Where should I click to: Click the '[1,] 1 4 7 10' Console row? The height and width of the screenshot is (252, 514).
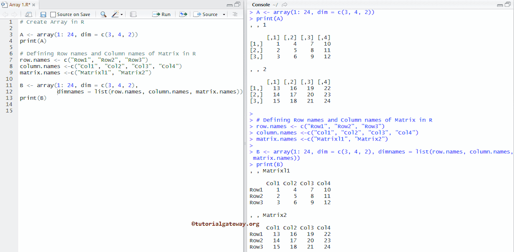pos(290,44)
